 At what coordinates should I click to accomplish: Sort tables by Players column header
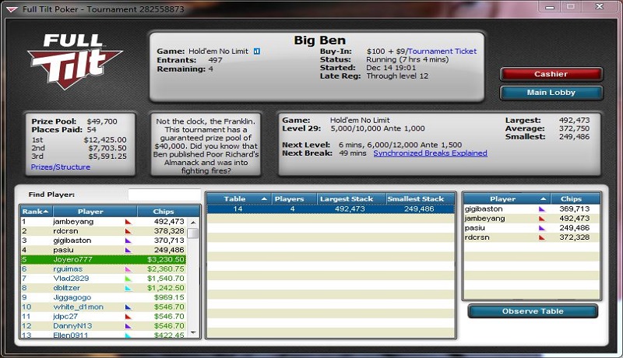click(294, 198)
